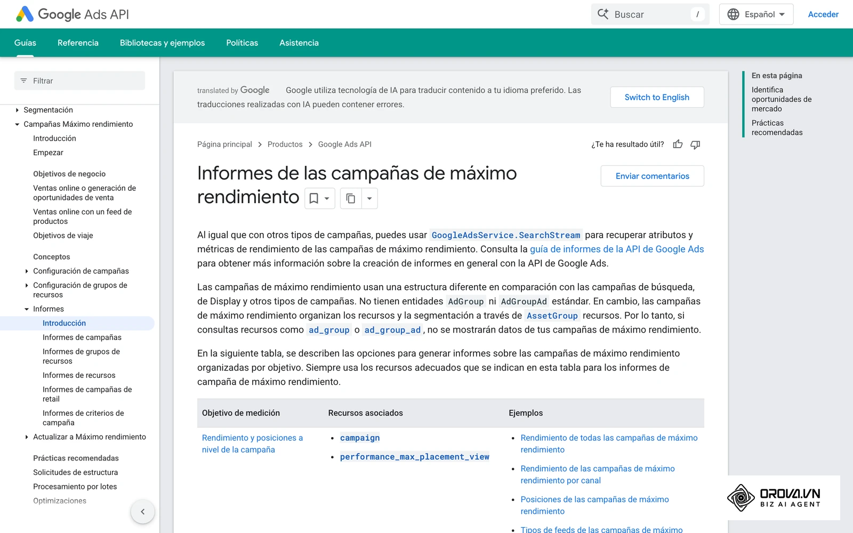The image size is (853, 533).
Task: Click Switch to English button
Action: pyautogui.click(x=657, y=97)
